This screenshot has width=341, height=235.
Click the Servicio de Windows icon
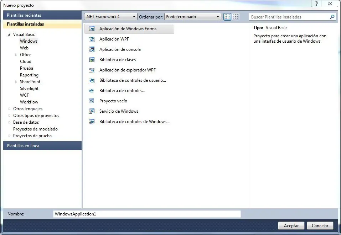(x=92, y=111)
